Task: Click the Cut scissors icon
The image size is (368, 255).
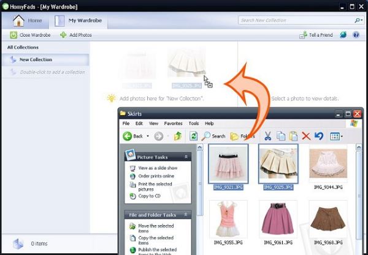Action: tap(268, 136)
